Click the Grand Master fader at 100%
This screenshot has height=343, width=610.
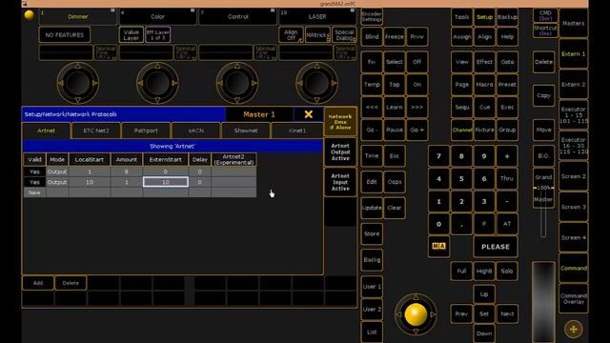pos(543,188)
